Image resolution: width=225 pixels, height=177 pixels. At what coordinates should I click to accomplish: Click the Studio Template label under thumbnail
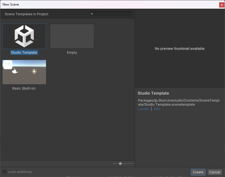point(24,53)
